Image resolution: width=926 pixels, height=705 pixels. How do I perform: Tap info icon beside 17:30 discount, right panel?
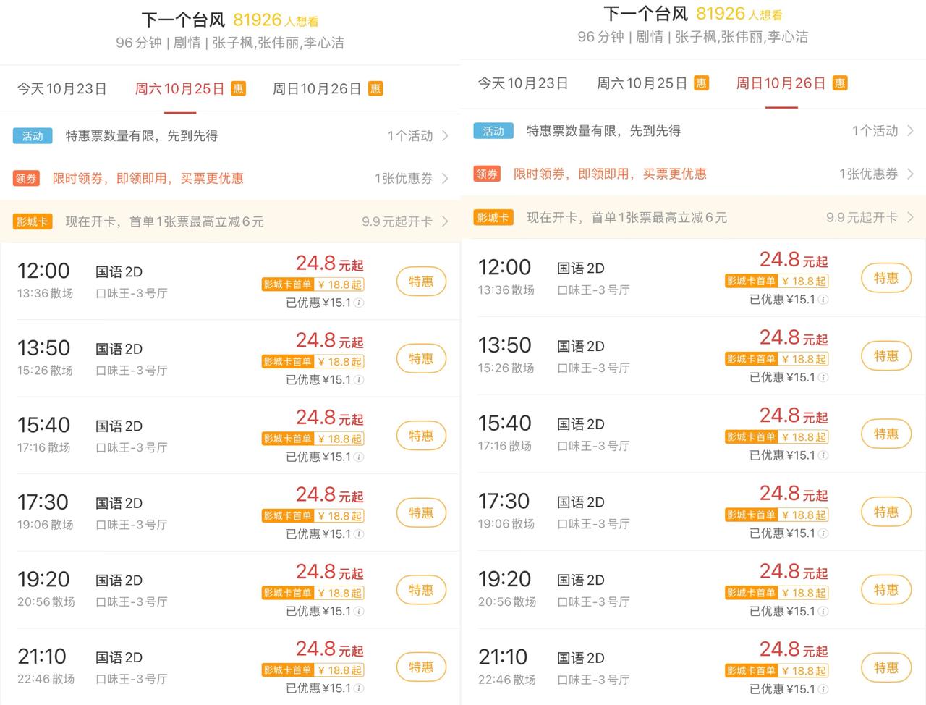(x=823, y=533)
